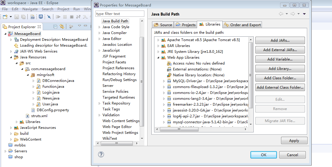Click the New wizard toolbar icon
The image size is (332, 167).
pos(5,17)
